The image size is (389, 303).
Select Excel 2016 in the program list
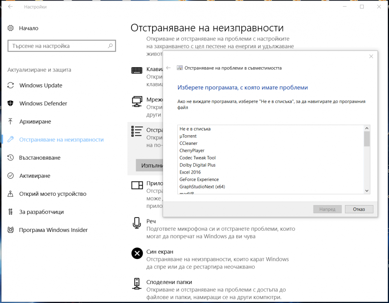pos(190,172)
